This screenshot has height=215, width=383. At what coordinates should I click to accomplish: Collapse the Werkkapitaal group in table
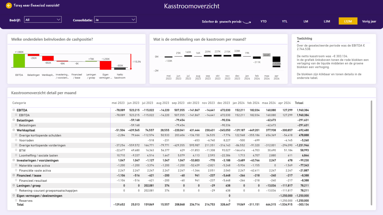(x=14, y=130)
